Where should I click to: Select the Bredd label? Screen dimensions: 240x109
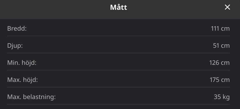coord(17,29)
